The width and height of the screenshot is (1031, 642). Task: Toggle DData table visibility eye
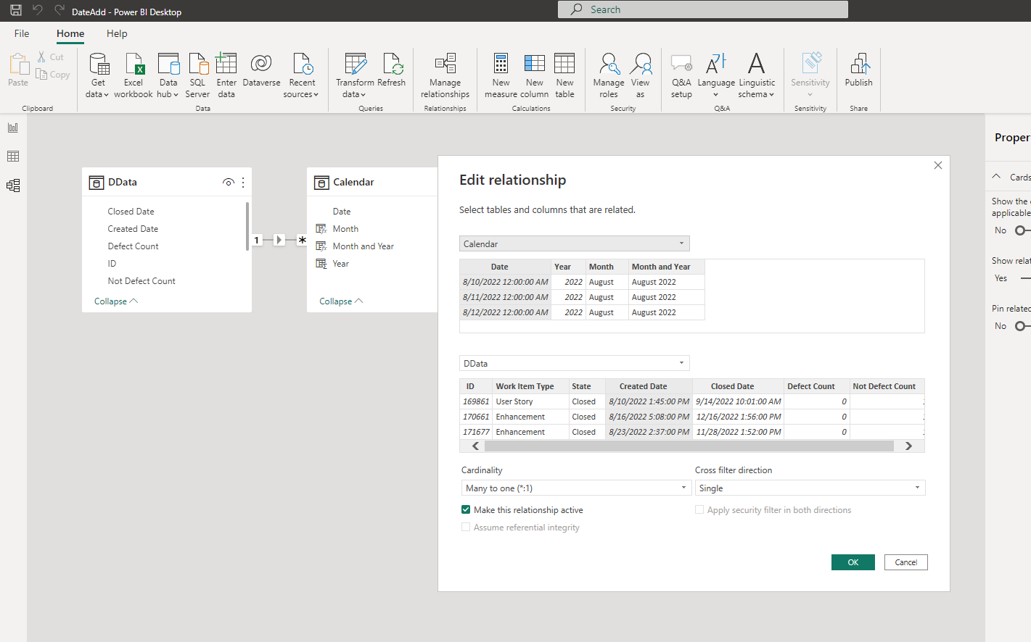pyautogui.click(x=229, y=183)
